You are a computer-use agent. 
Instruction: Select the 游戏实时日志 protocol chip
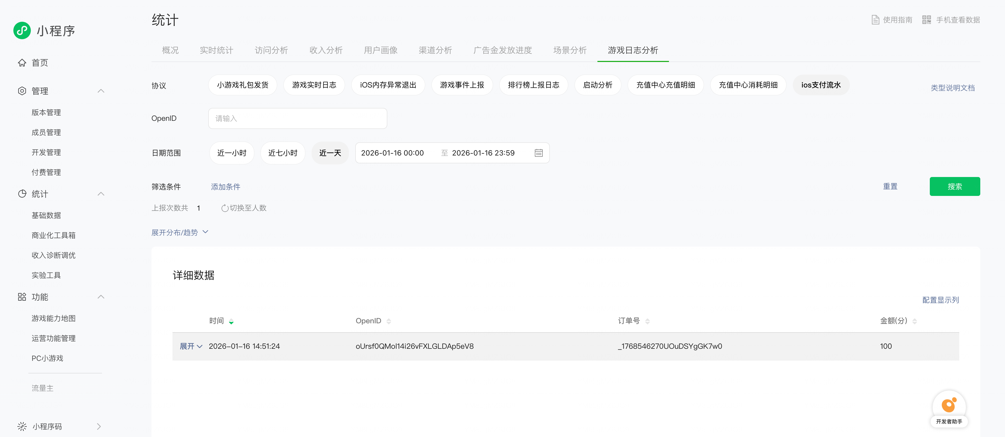click(x=314, y=85)
